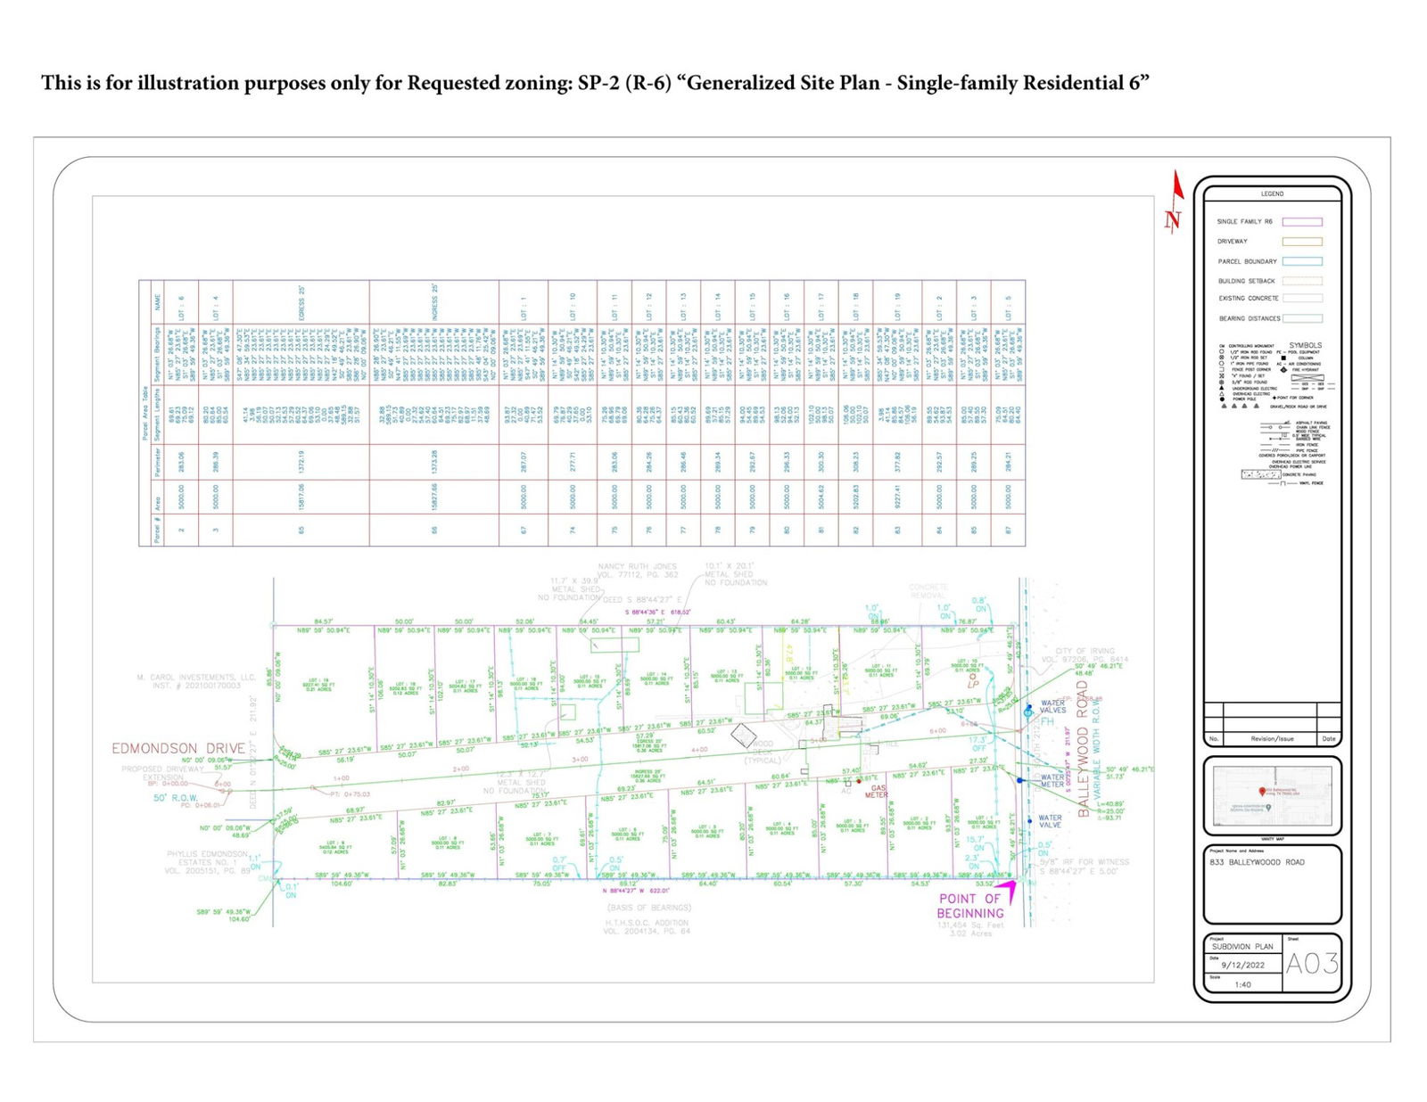This screenshot has height=1102, width=1427.
Task: Click 'H.T.H.S.O.C. ADDITION' text
Action: pyautogui.click(x=648, y=923)
